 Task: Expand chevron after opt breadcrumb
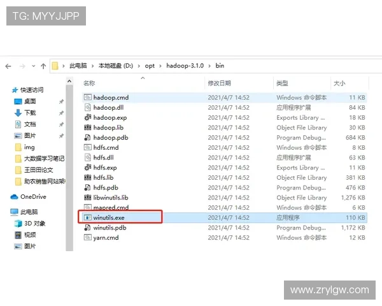(160, 66)
